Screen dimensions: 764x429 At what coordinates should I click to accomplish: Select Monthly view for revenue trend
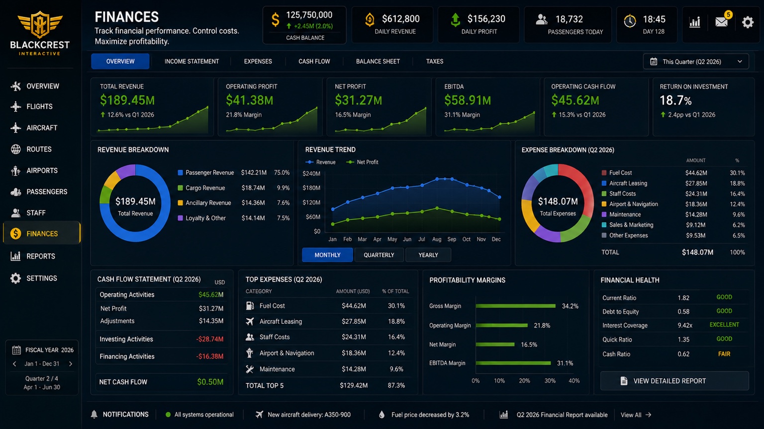click(327, 255)
